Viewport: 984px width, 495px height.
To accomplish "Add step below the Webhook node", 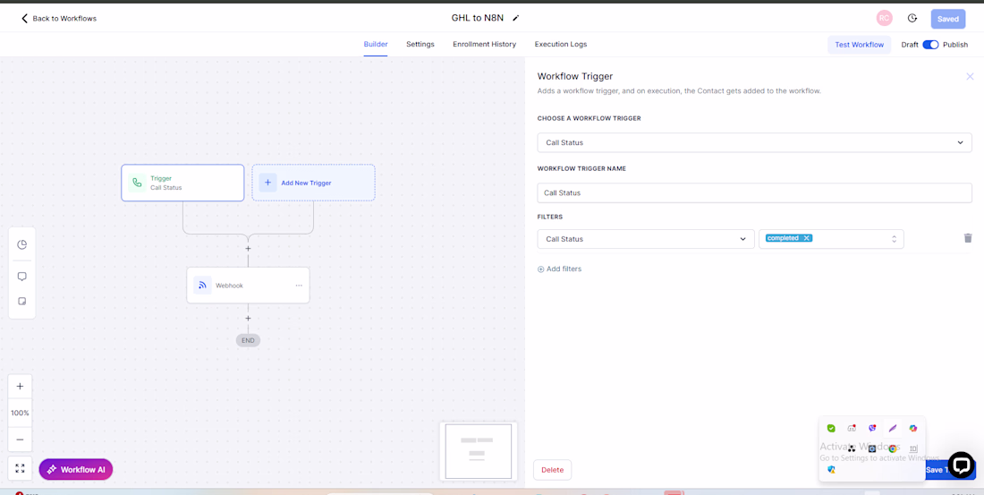I will tap(248, 319).
